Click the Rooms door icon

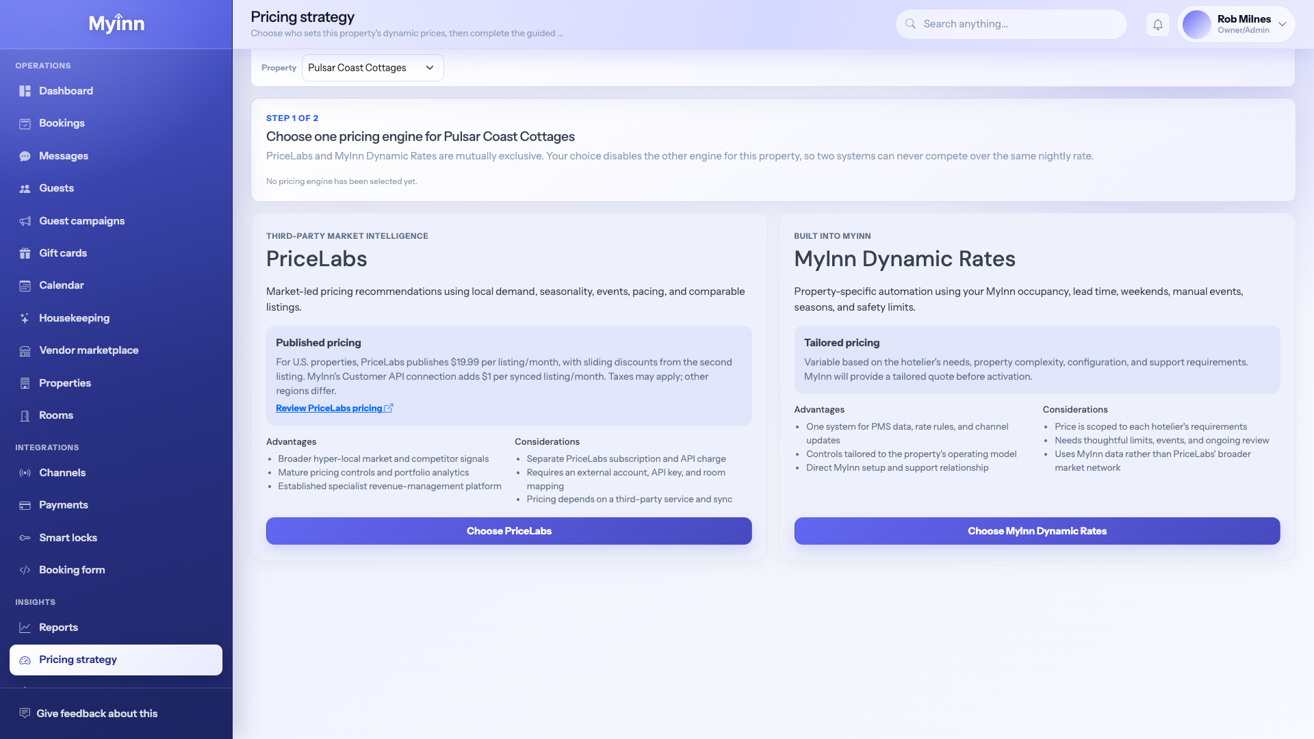[x=25, y=416]
